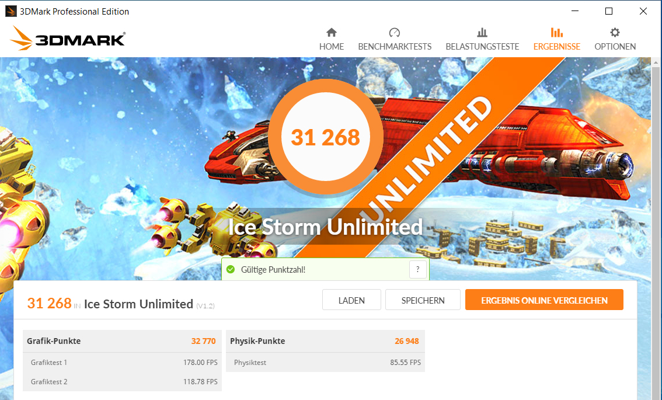
Task: Click the Ergebnisse orange chart icon
Action: (556, 33)
